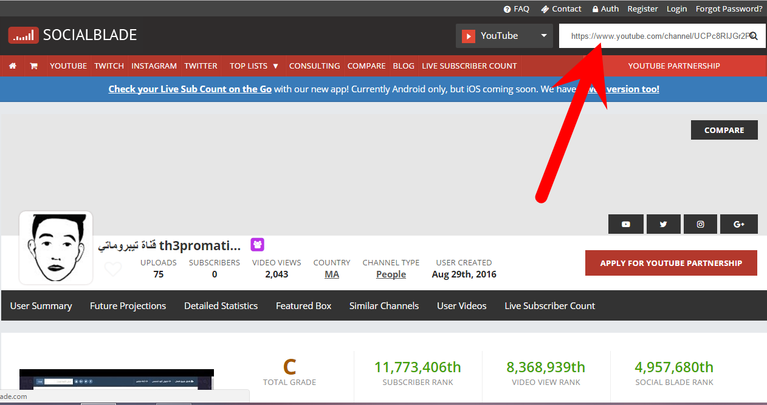Open the FAQ link
The height and width of the screenshot is (405, 767).
517,9
